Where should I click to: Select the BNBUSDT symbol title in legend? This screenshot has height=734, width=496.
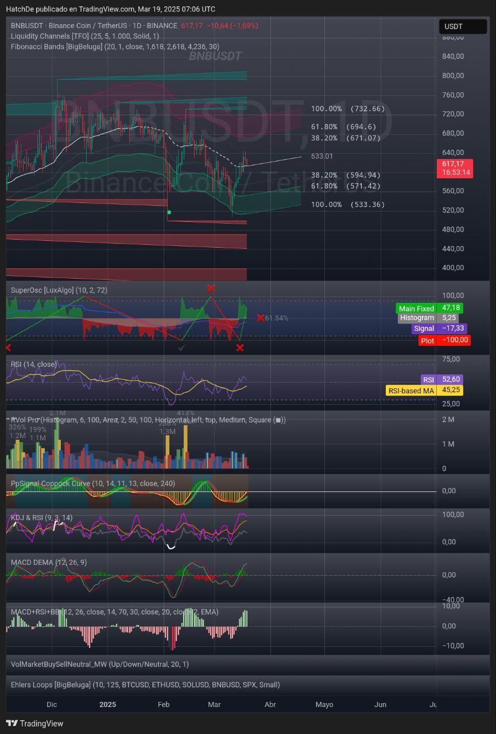click(94, 26)
